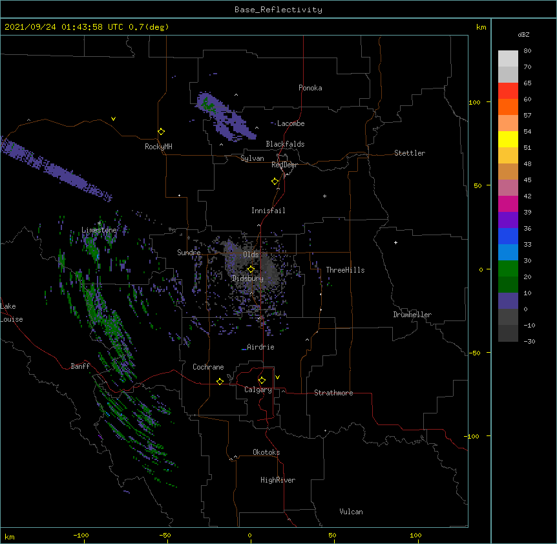Click the Sundre town label
557x544 pixels.
coord(189,253)
